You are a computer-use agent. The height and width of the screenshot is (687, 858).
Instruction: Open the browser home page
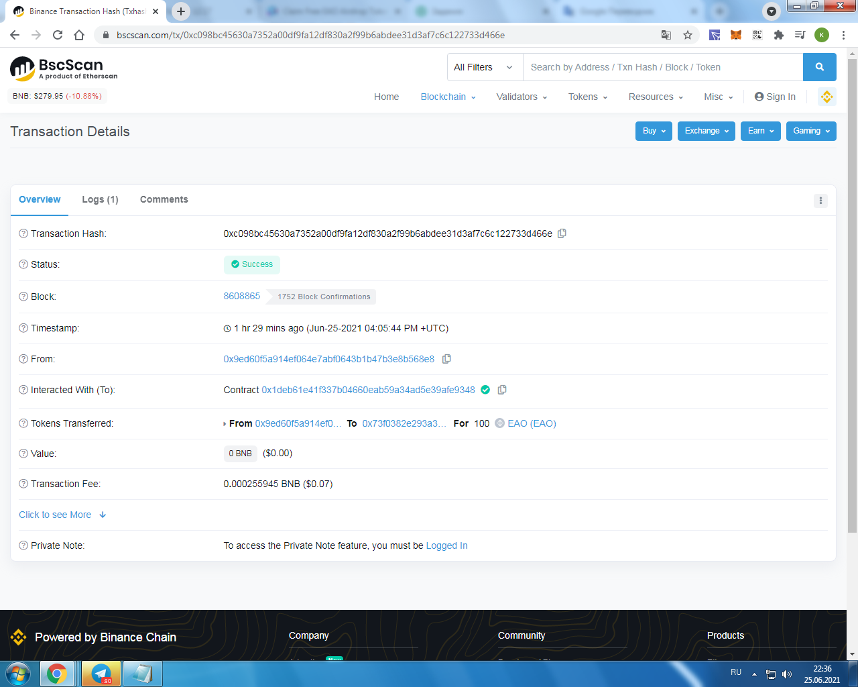79,35
